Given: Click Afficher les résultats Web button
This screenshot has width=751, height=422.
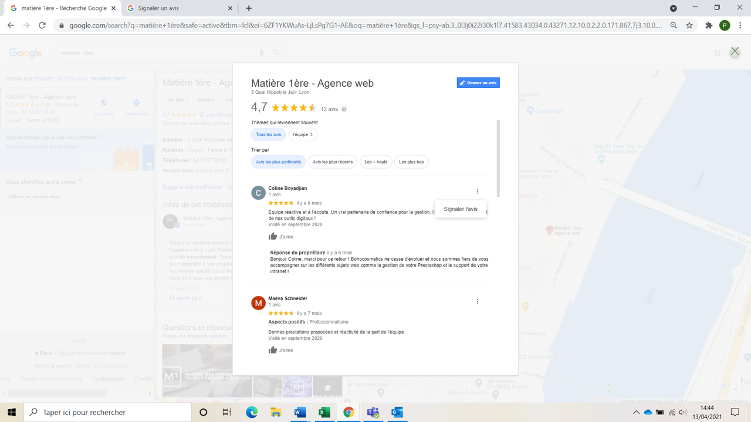Looking at the screenshot, I should coord(34,197).
